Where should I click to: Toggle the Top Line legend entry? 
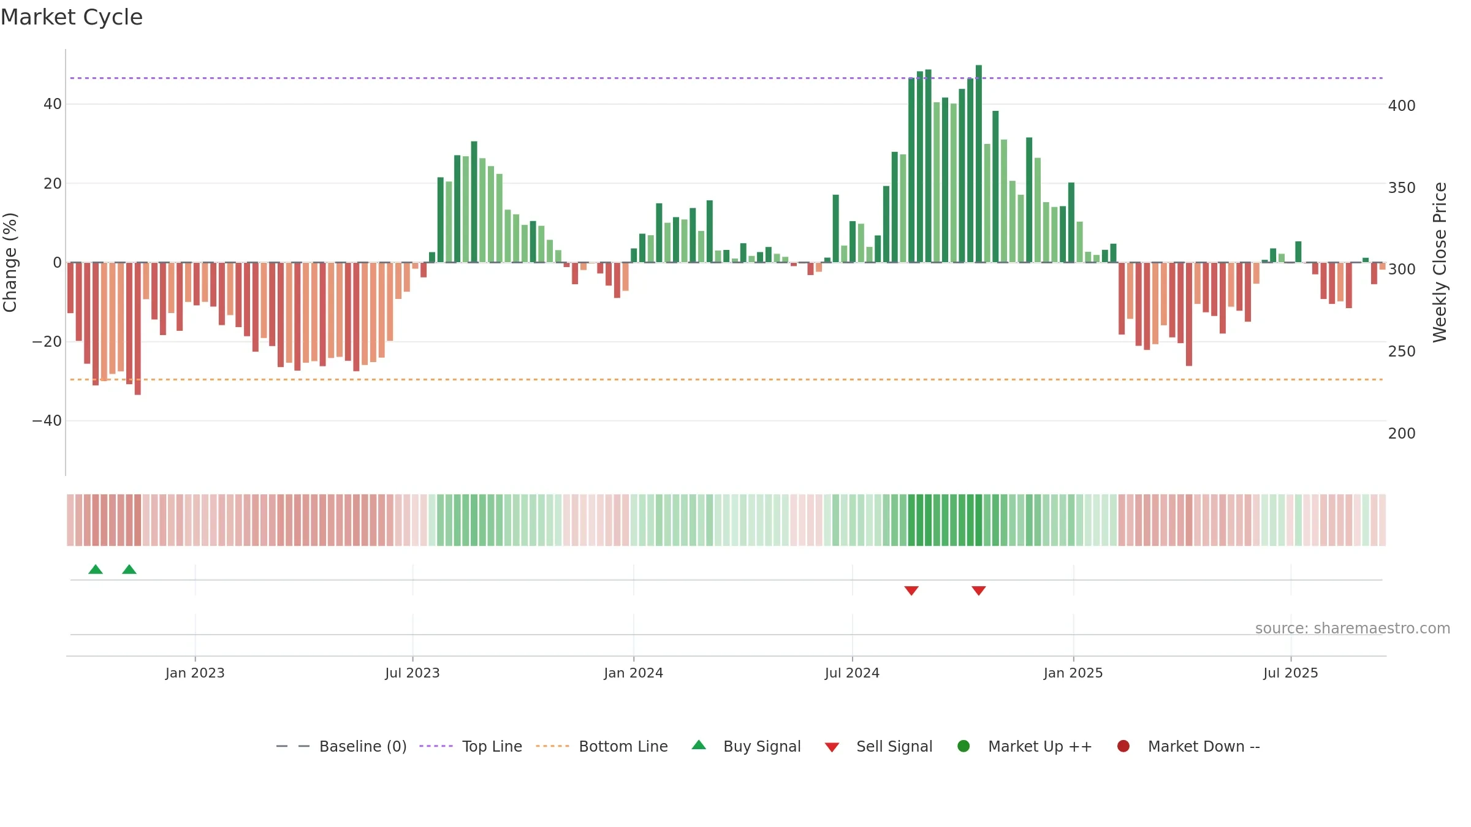471,746
